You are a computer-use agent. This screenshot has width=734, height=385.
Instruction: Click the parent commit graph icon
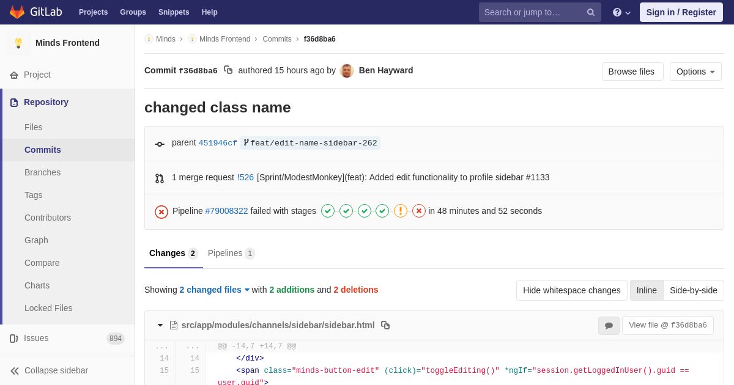[x=160, y=144]
